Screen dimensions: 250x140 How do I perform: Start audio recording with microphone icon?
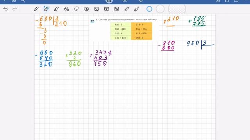[x=141, y=1]
